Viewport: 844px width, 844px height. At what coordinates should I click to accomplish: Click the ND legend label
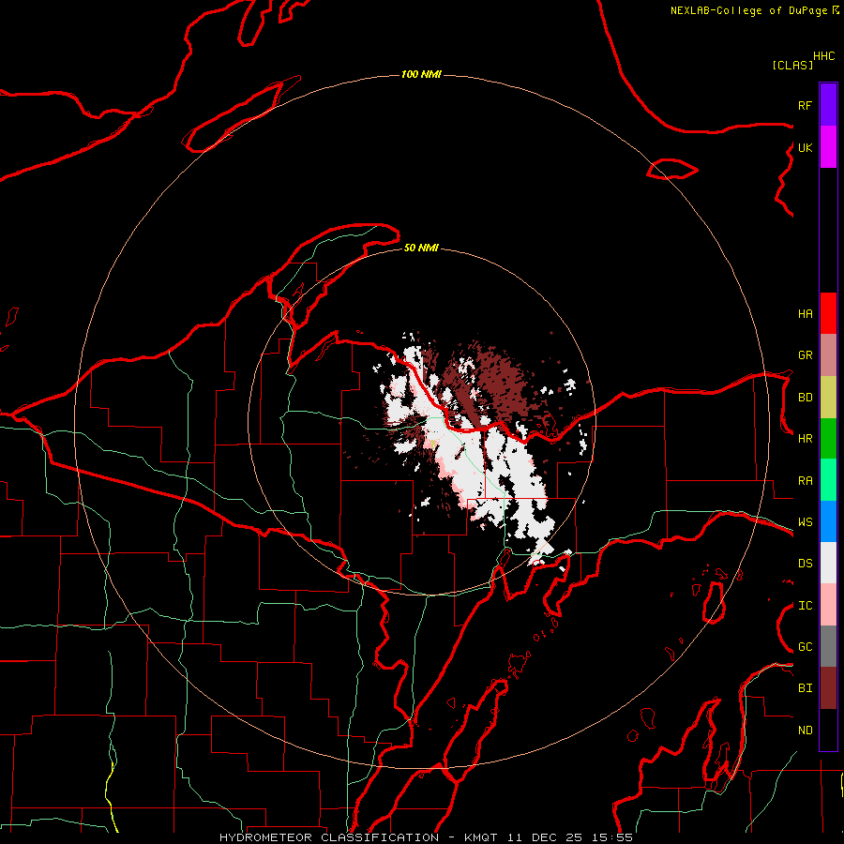tap(805, 731)
